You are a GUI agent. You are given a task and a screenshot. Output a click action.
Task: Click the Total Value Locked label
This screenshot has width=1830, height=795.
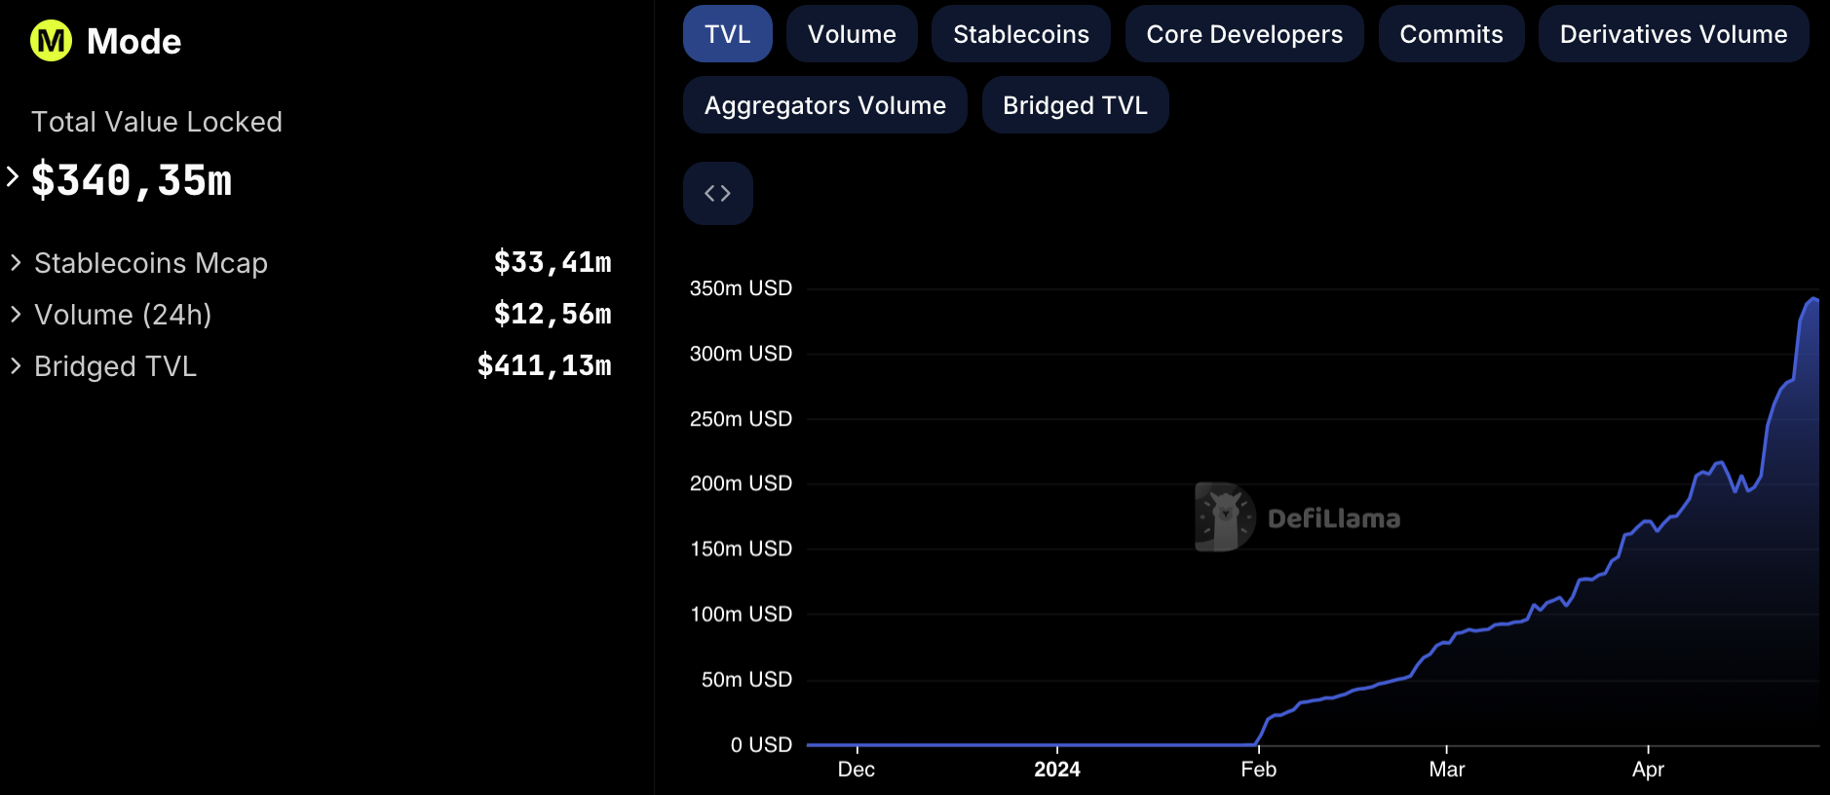(157, 122)
